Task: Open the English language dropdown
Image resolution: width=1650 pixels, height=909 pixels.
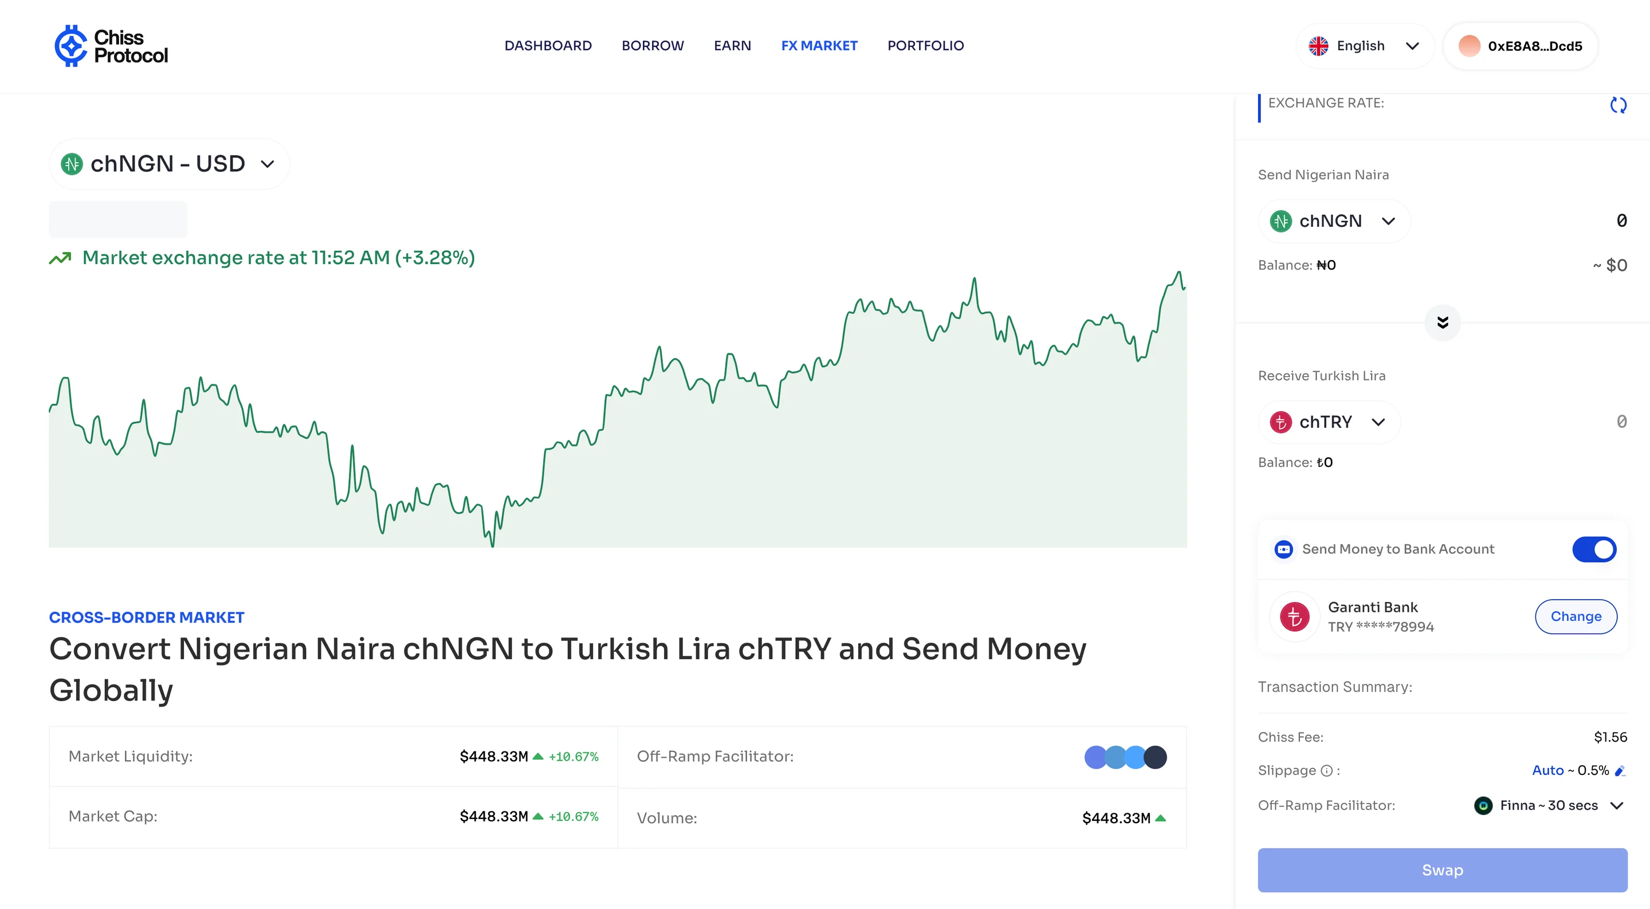Action: tap(1364, 45)
